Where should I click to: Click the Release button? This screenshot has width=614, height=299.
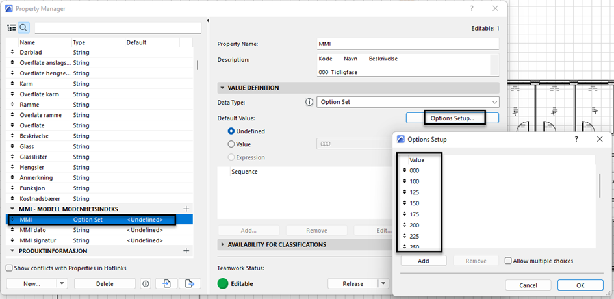click(353, 283)
